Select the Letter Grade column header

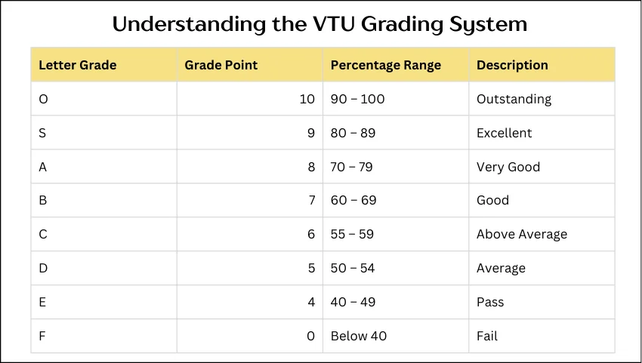click(78, 65)
